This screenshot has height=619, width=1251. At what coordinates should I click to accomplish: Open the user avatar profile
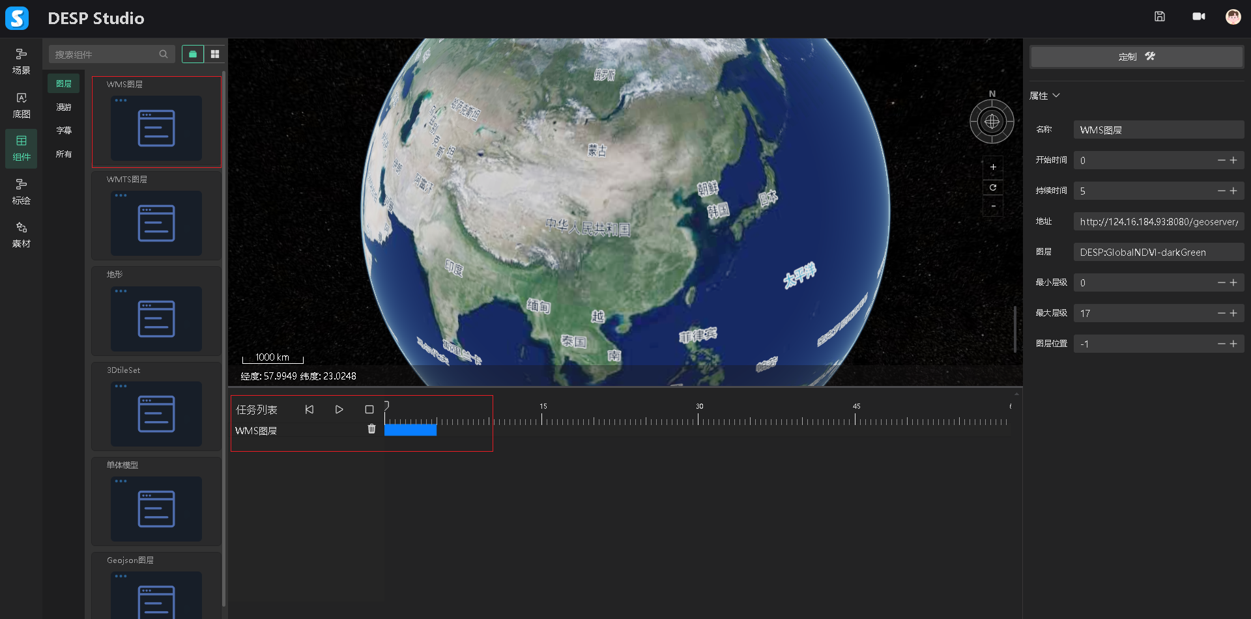coord(1233,17)
